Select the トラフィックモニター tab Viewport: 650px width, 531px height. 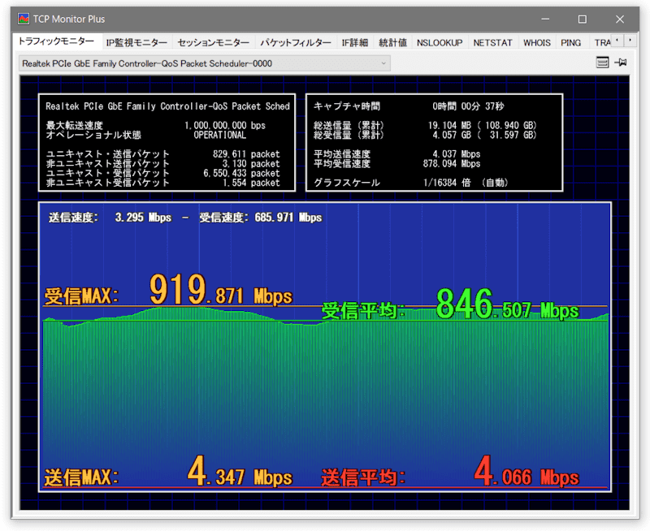56,42
